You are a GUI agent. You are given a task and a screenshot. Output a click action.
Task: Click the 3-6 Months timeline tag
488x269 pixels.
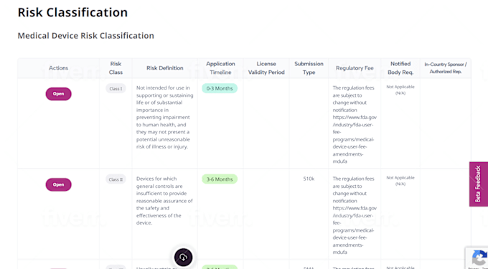(220, 179)
